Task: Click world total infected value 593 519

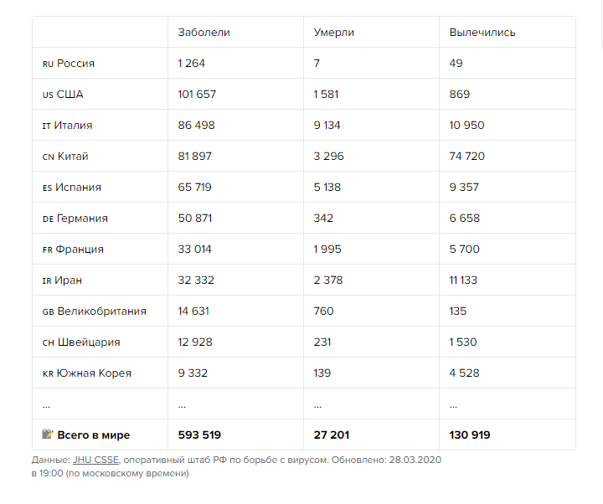Action: coord(199,435)
